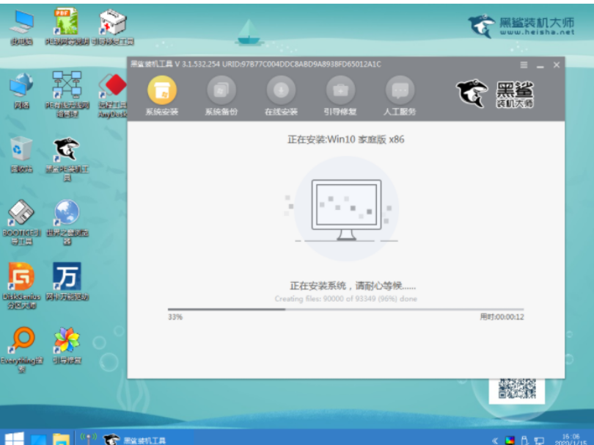
Task: Click the 33% progress percentage label
Action: (175, 316)
